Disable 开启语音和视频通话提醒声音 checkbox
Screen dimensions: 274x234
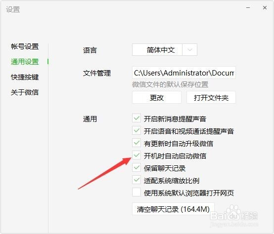(x=137, y=131)
